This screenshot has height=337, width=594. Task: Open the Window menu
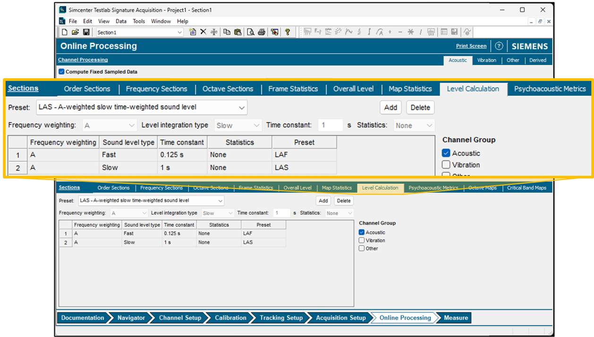tap(161, 21)
